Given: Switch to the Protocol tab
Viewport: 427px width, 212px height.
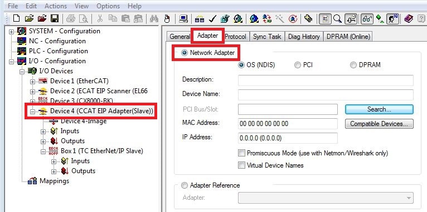Looking at the screenshot, I should [x=236, y=37].
